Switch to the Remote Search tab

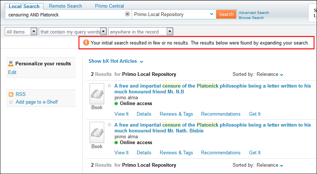pos(65,6)
